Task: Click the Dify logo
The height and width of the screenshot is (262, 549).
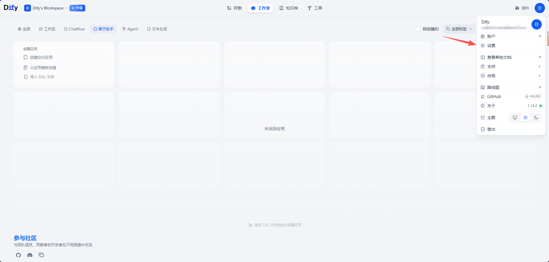Action: click(x=11, y=8)
